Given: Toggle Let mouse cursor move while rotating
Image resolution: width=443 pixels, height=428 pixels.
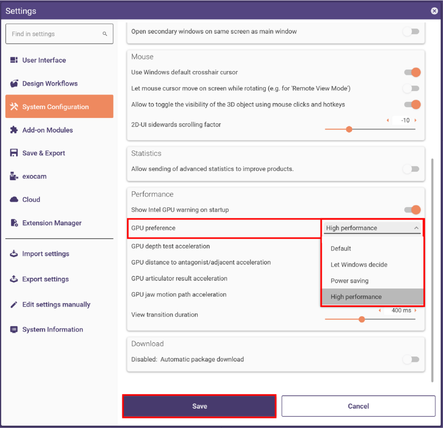Looking at the screenshot, I should 412,88.
